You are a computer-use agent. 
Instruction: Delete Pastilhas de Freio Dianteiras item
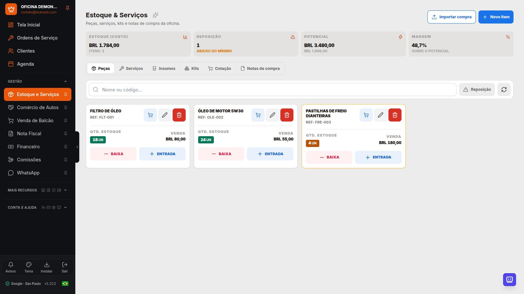coord(395,115)
